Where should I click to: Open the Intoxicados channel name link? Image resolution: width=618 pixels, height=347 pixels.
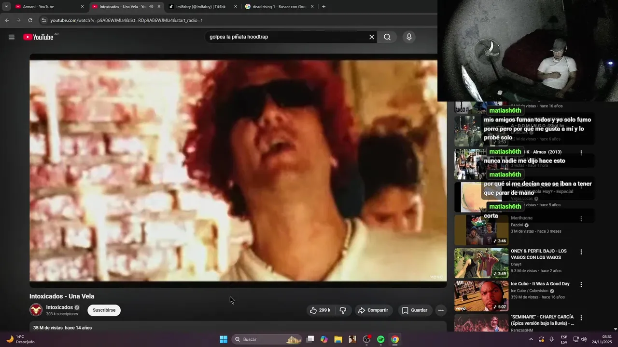[59, 307]
